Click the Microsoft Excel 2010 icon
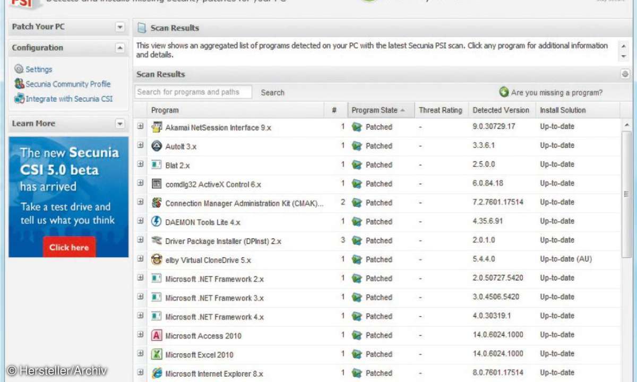The image size is (637, 382). point(157,354)
